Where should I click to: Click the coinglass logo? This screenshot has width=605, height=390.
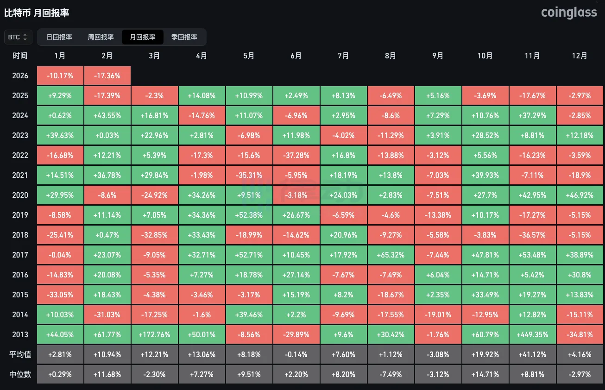pos(569,13)
